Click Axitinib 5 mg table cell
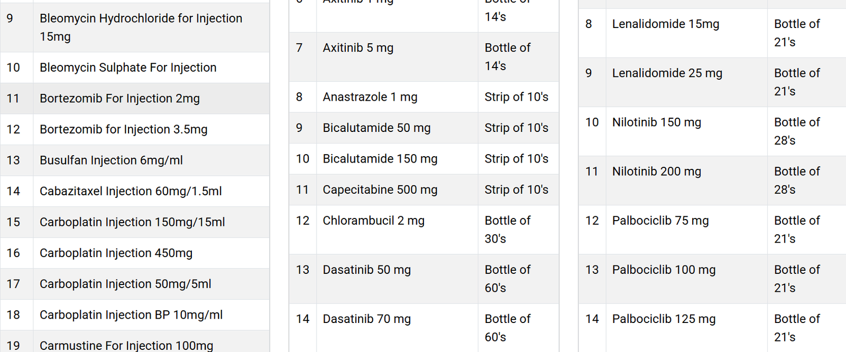The height and width of the screenshot is (352, 846). (397, 57)
